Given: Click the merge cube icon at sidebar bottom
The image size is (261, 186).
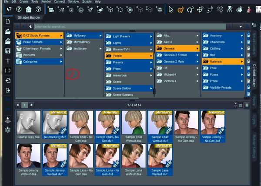Looking at the screenshot, I should (8, 130).
